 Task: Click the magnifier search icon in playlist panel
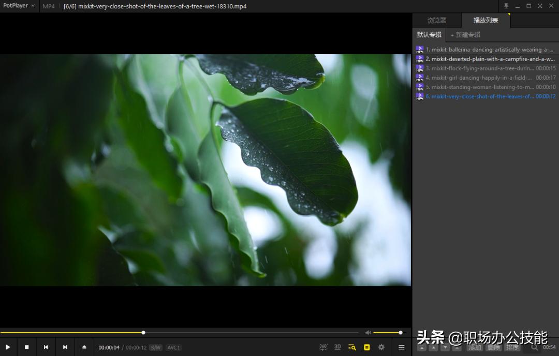(x=535, y=348)
